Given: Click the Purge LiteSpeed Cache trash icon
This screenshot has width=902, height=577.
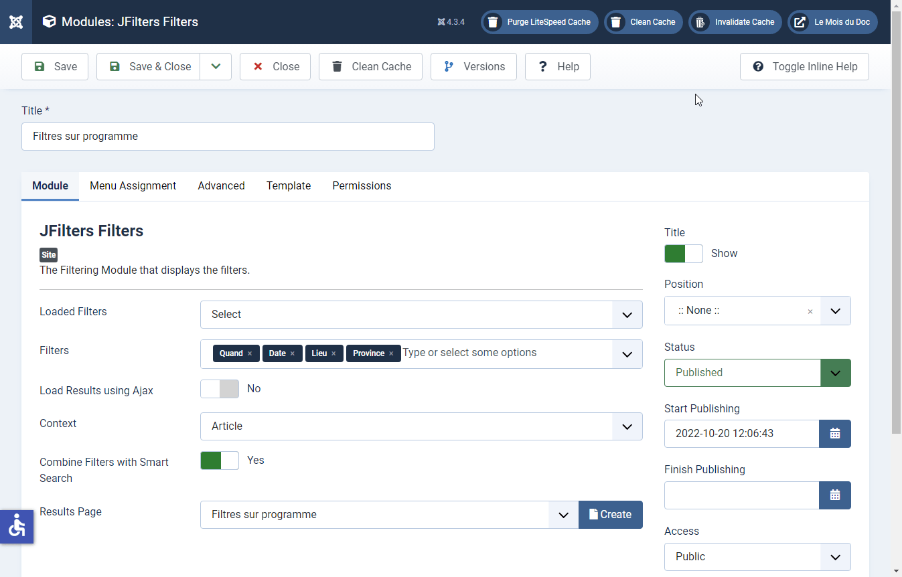Looking at the screenshot, I should click(x=493, y=22).
